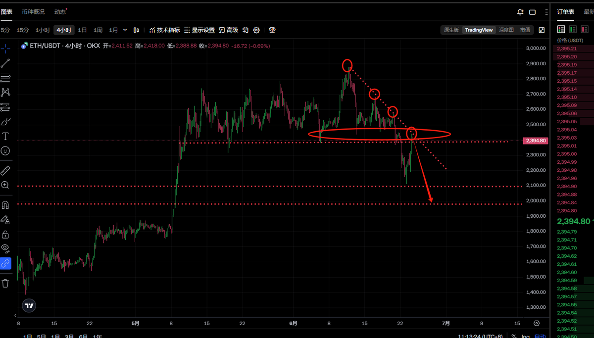Click ask price 2,395.21 in order book
Viewport: 594px width, 338px height.
point(567,49)
